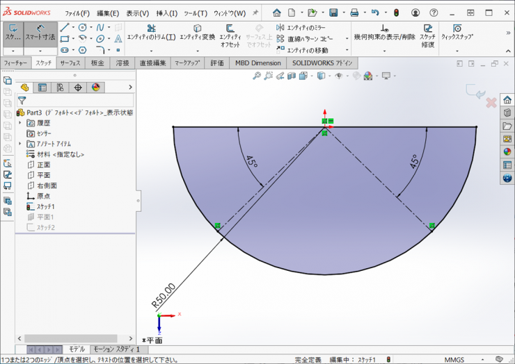Open Appearances in the task pane

[x=507, y=151]
